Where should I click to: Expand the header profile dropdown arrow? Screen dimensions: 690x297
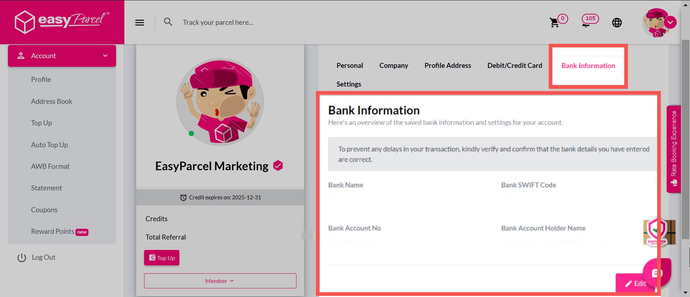[x=670, y=22]
